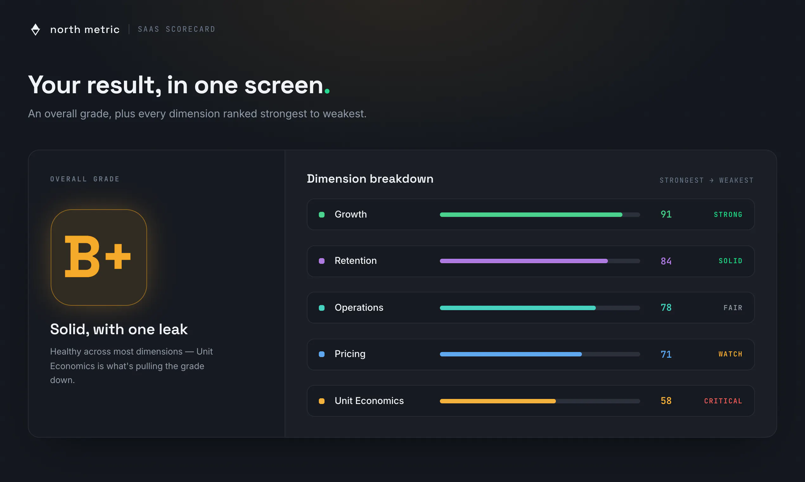
Task: Click the Solid, with one leak heading
Action: click(x=119, y=329)
